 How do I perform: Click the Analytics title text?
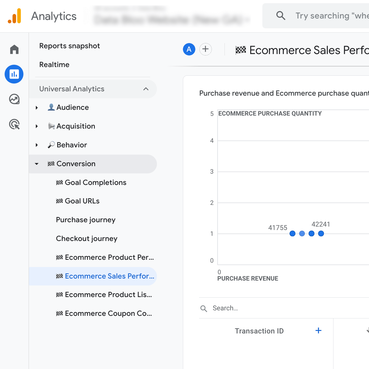click(x=54, y=16)
